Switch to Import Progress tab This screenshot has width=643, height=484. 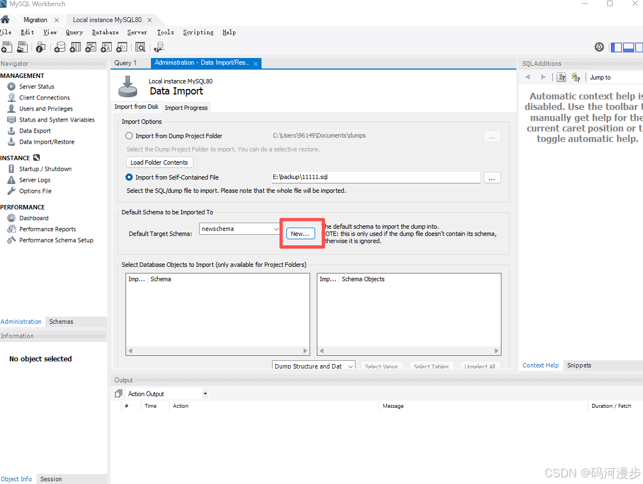(x=186, y=107)
